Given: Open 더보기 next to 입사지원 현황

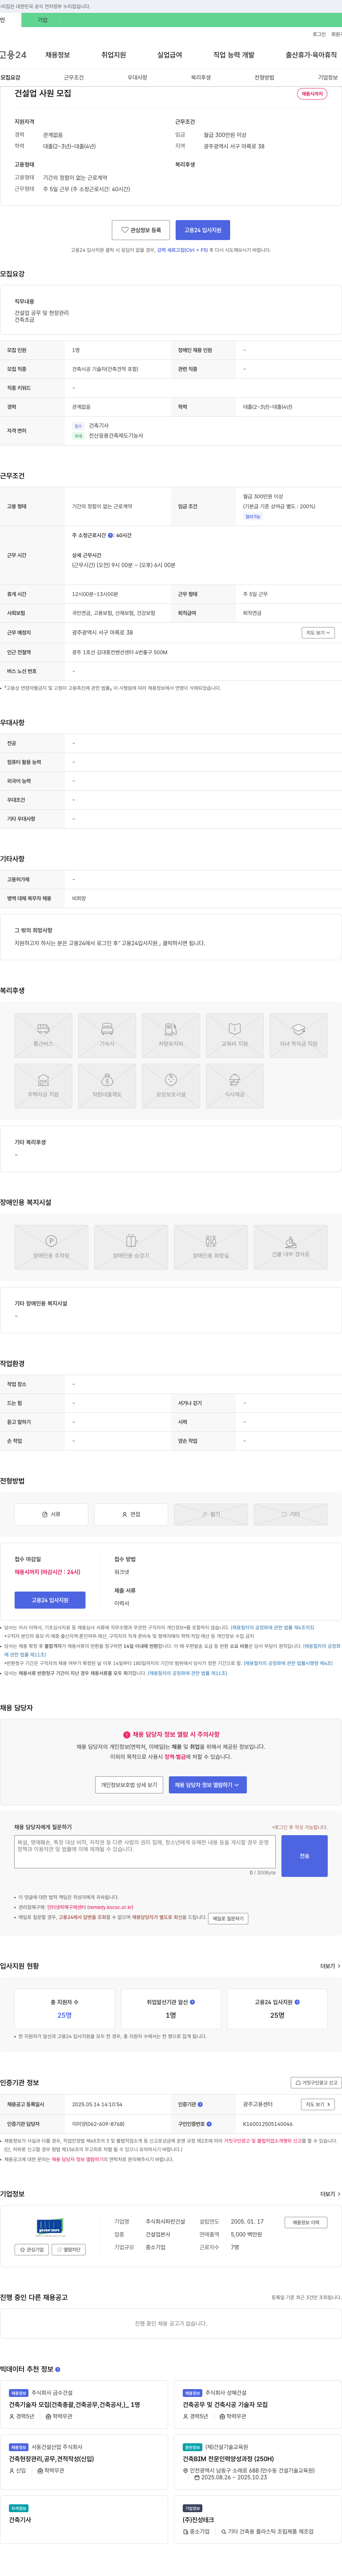Looking at the screenshot, I should coord(329,1966).
